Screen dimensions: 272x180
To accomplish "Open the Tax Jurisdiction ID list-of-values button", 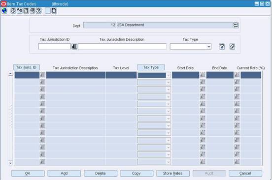I will tap(74, 46).
